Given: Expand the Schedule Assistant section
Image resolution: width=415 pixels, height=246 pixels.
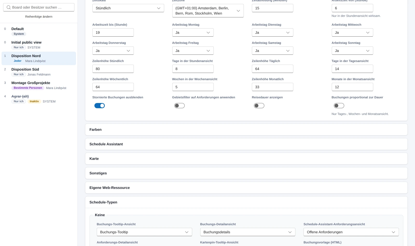Looking at the screenshot, I should [246, 144].
